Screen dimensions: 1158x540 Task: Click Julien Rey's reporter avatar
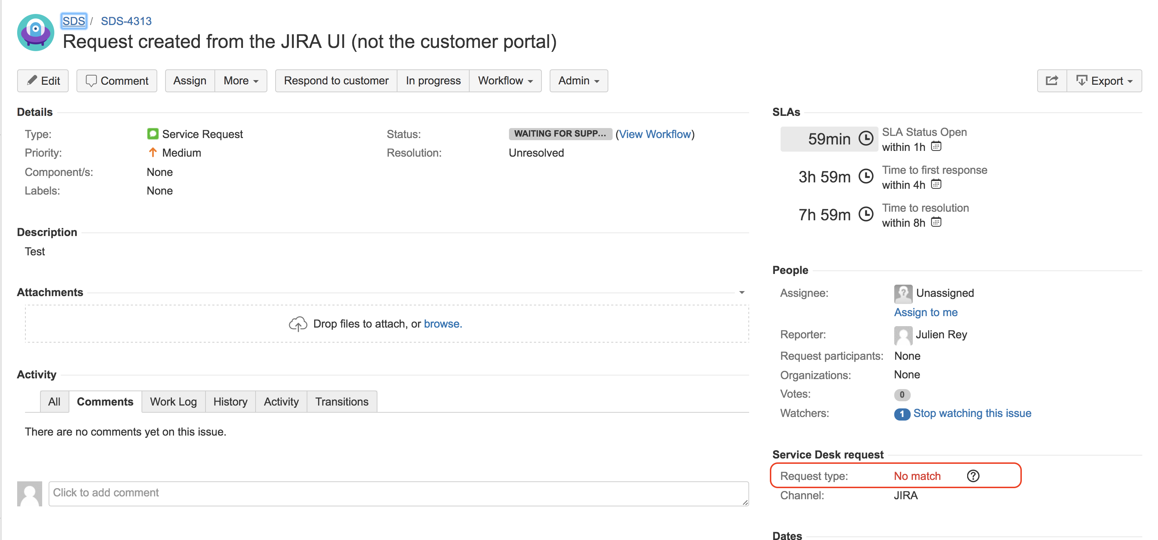(x=903, y=335)
